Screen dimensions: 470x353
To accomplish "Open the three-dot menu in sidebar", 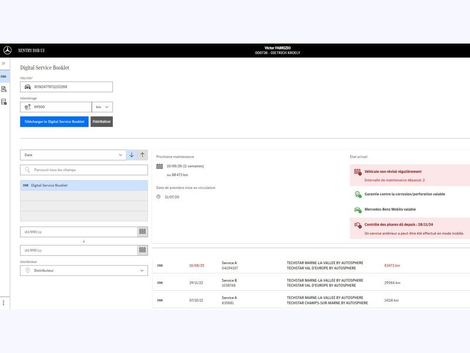I will (4, 302).
